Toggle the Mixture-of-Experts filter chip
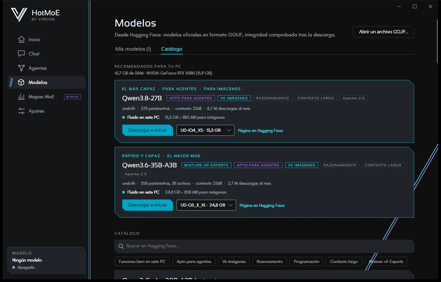The height and width of the screenshot is (282, 441). 386,262
